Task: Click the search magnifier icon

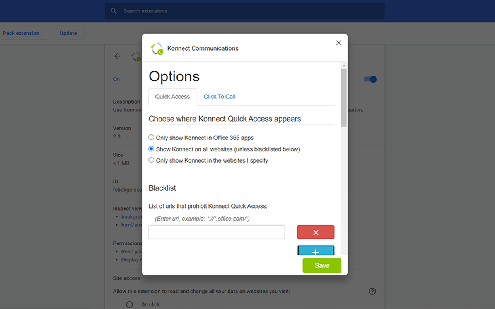Action: (114, 11)
